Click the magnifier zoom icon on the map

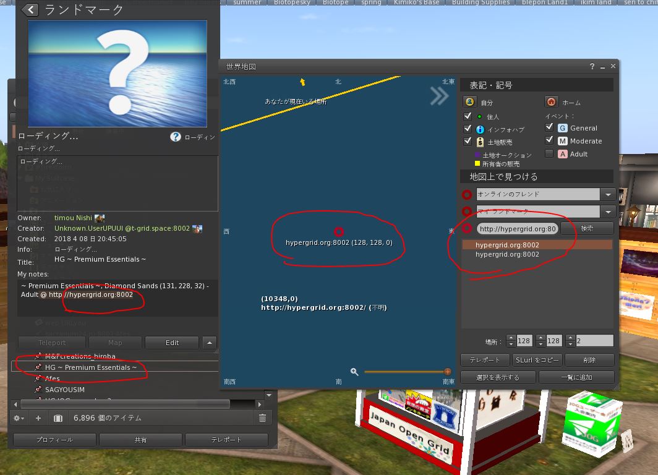pyautogui.click(x=354, y=372)
